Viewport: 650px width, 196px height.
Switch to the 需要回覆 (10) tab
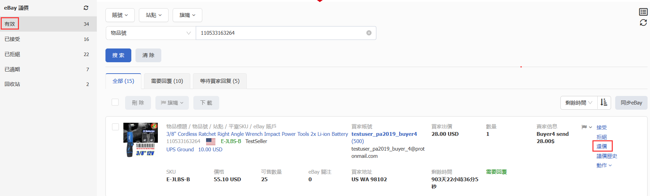click(x=167, y=81)
